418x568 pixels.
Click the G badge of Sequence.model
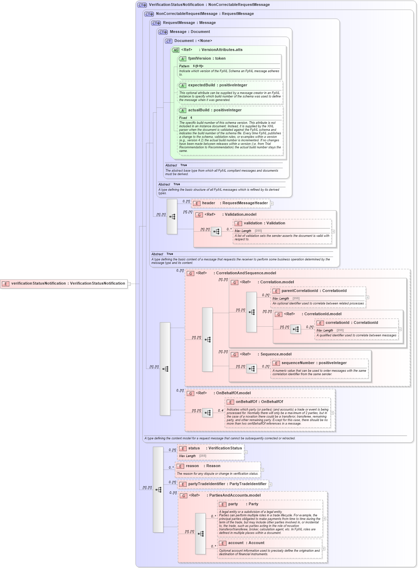pos(234,354)
